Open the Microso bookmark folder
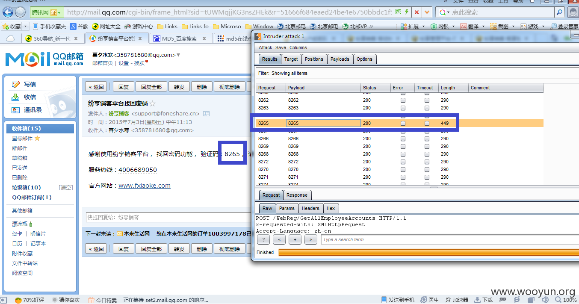Image resolution: width=579 pixels, height=304 pixels. [x=227, y=27]
